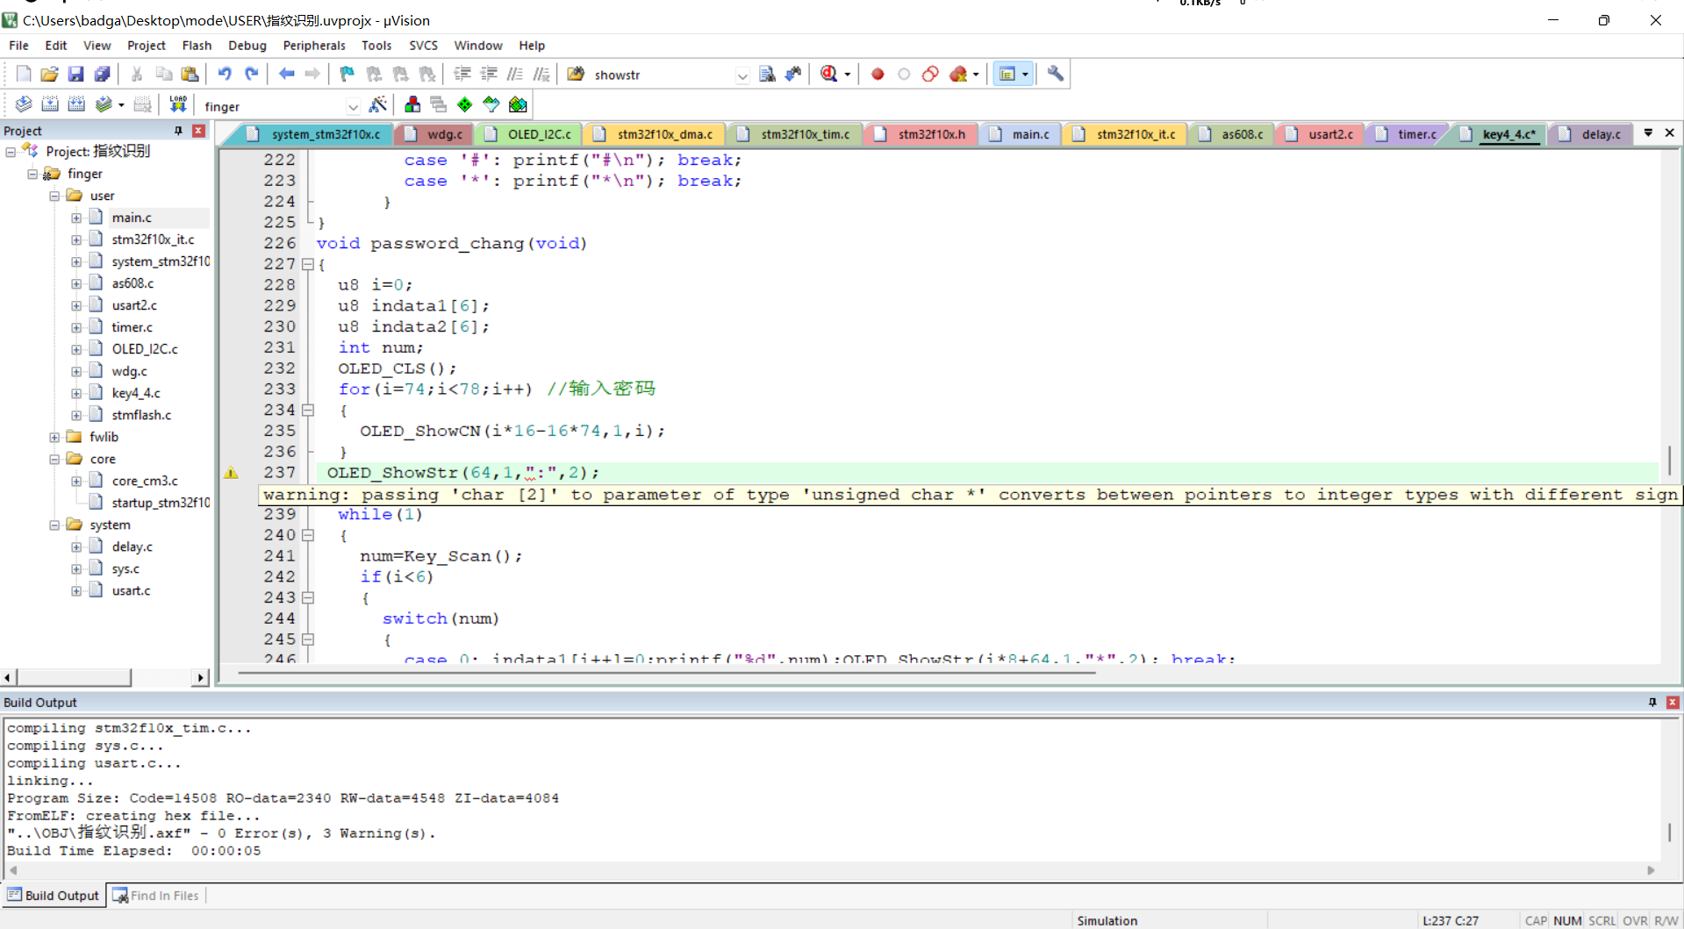Image resolution: width=1684 pixels, height=929 pixels.
Task: Open Pack Installer icon
Action: tap(518, 105)
